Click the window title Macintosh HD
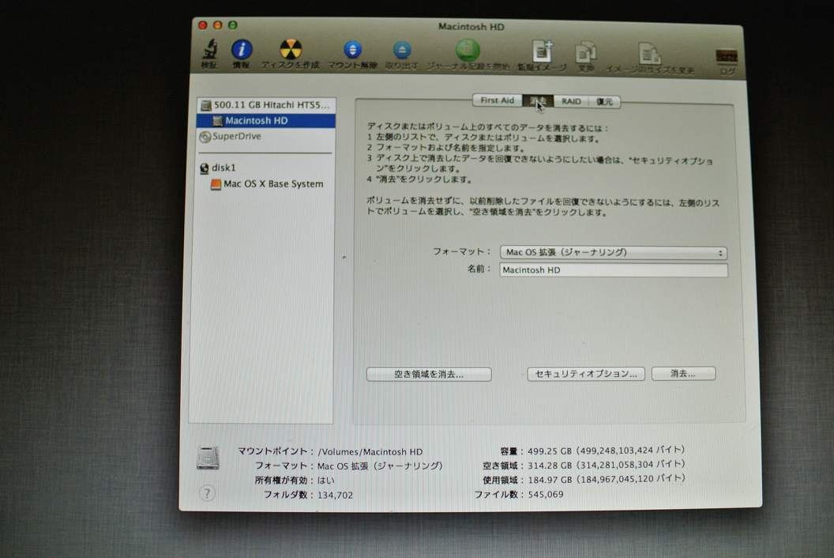Viewport: 834px width, 558px height. (471, 27)
